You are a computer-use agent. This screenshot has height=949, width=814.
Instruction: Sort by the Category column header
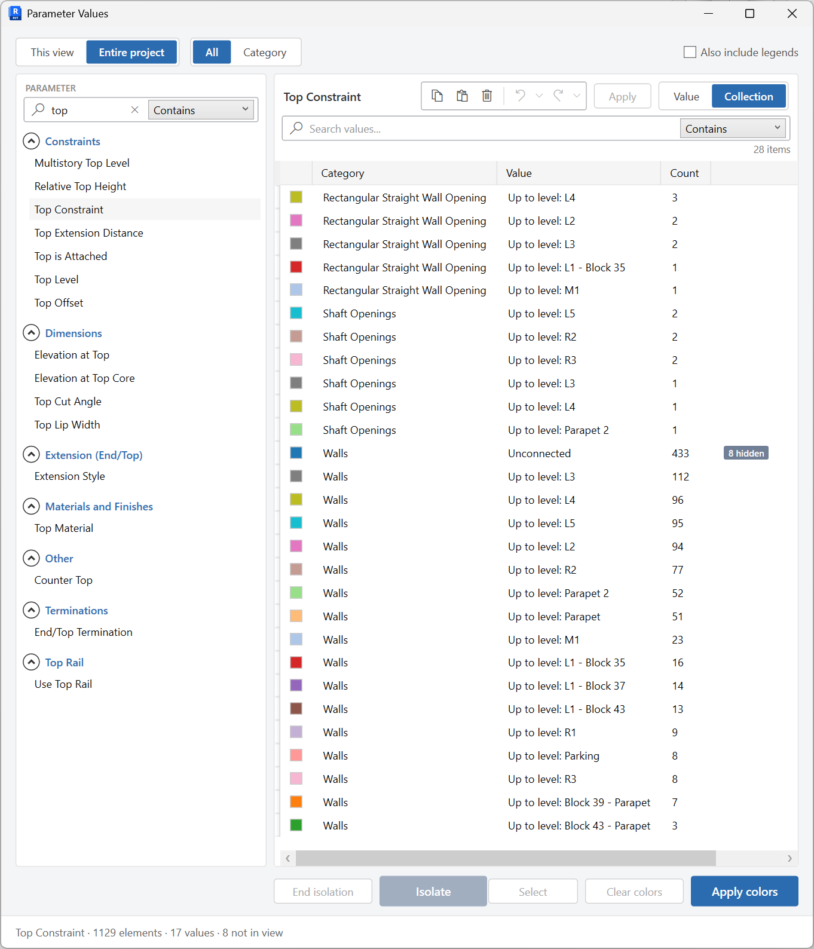(405, 173)
